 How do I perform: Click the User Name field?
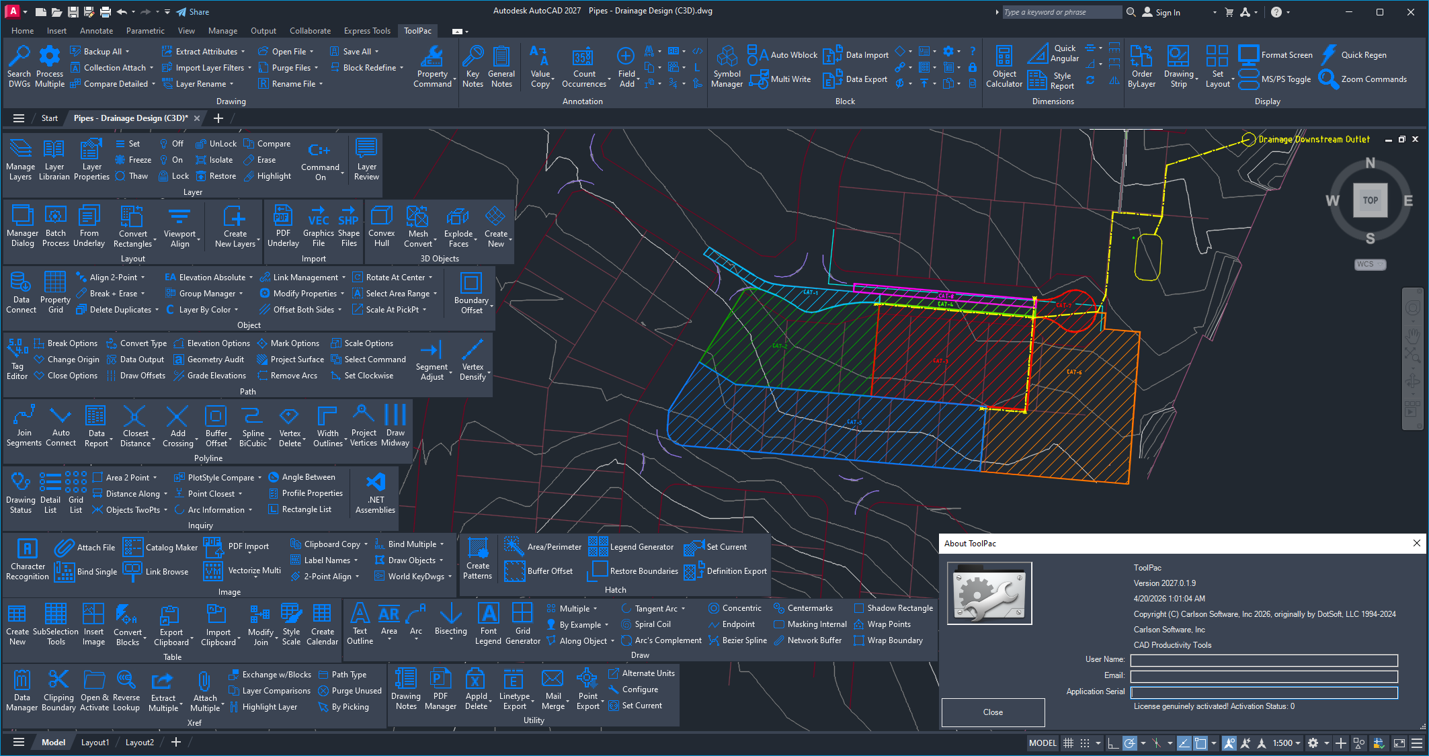pos(1264,660)
